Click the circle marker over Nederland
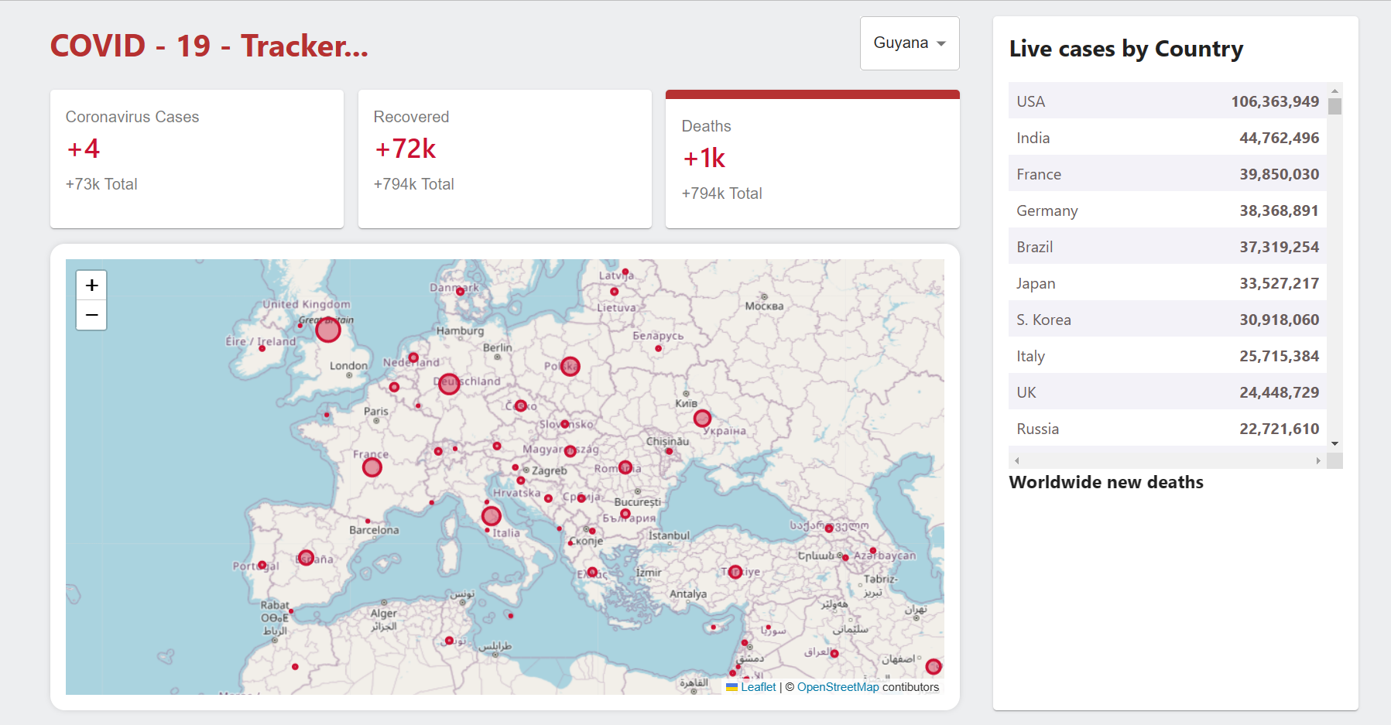 [x=413, y=358]
